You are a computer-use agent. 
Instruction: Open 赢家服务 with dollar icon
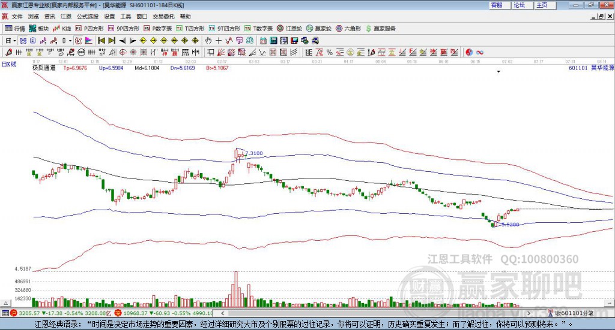pyautogui.click(x=380, y=29)
